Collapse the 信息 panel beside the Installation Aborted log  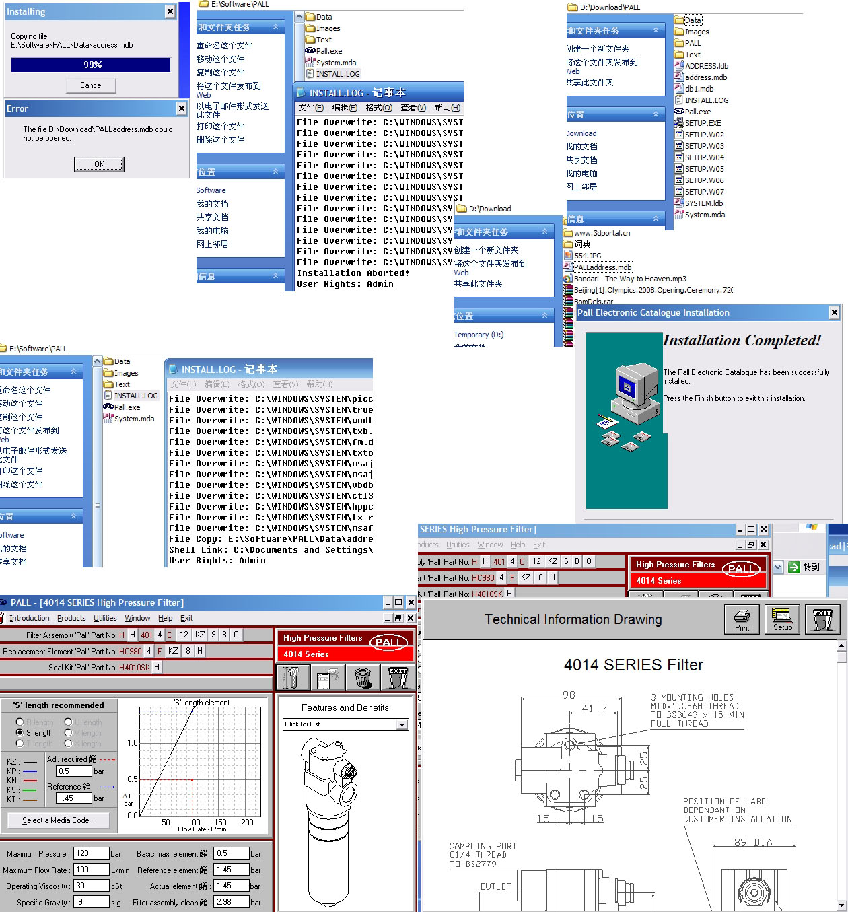(x=275, y=276)
